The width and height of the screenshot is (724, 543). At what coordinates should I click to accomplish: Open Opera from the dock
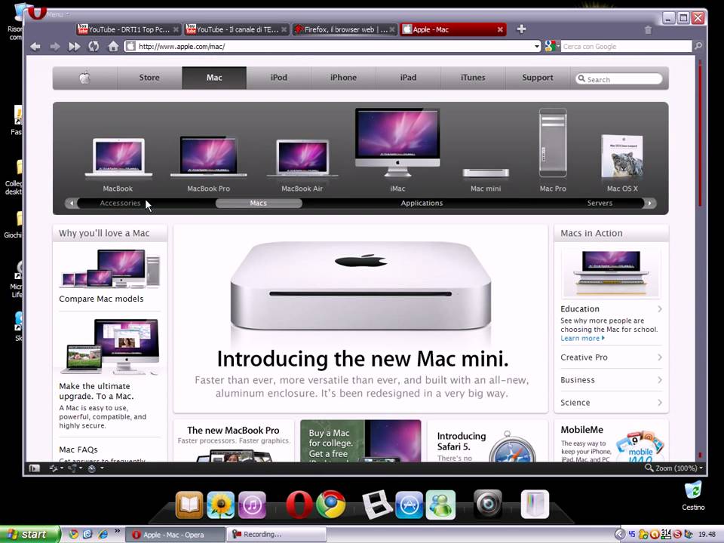(x=299, y=505)
